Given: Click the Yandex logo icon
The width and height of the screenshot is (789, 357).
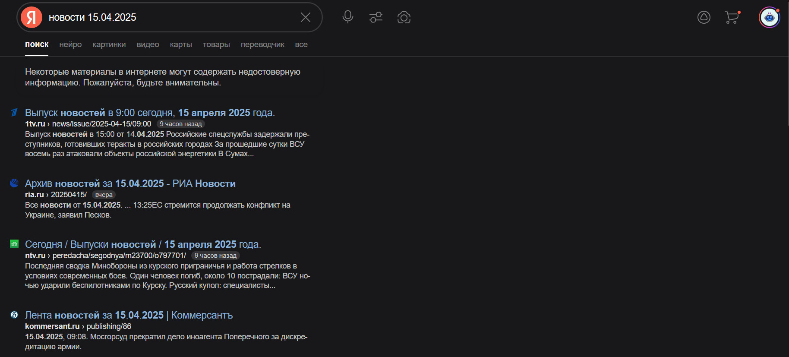Looking at the screenshot, I should 32,17.
